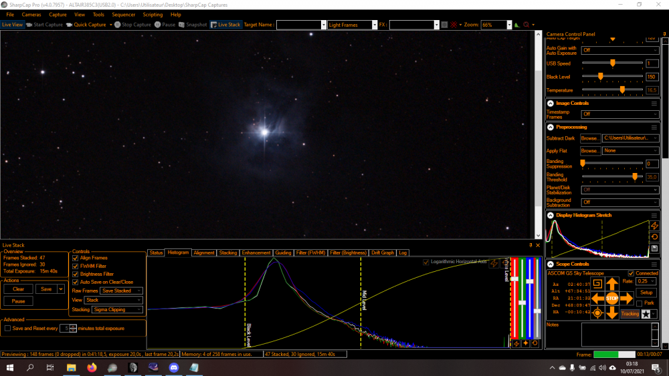Click the Pause button in Actions
Viewport: 669px width, 376px height.
18,301
